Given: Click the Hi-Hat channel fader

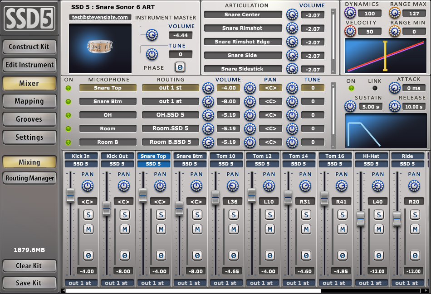Looking at the screenshot, I should [x=361, y=218].
